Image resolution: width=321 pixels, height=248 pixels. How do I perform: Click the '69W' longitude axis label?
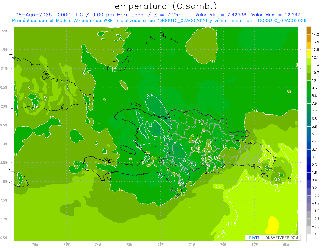(x=255, y=244)
